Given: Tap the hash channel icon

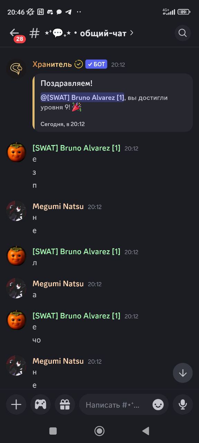Looking at the screenshot, I should pos(34,33).
